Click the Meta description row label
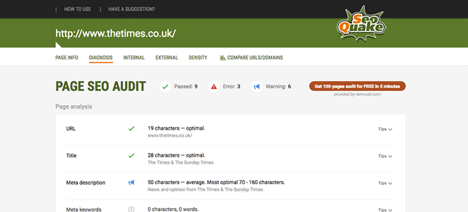The image size is (468, 212). tap(86, 183)
